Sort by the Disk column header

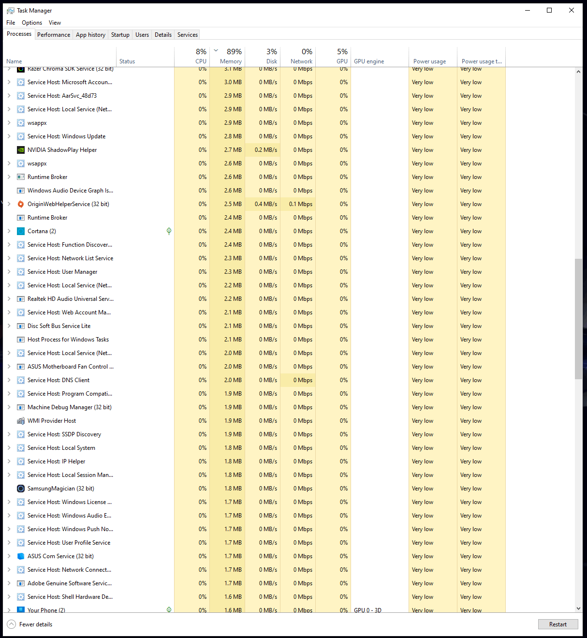[x=263, y=57]
